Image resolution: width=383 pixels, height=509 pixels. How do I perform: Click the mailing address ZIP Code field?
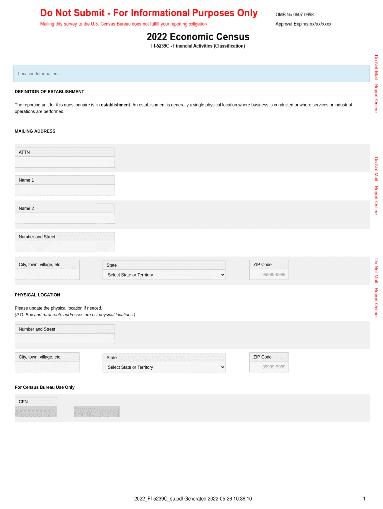tap(269, 274)
